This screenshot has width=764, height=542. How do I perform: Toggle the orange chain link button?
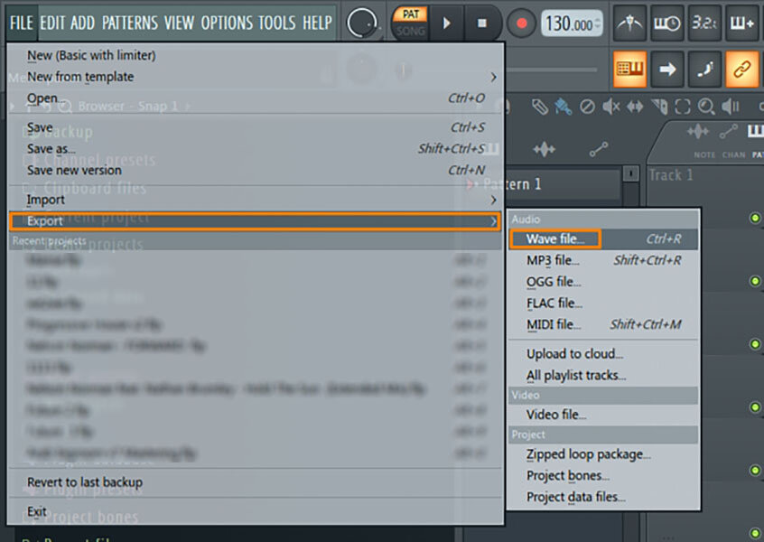pos(742,70)
